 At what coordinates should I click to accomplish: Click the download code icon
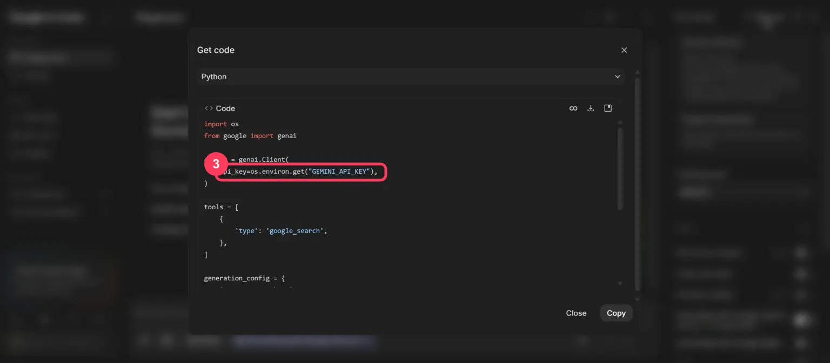pos(591,108)
